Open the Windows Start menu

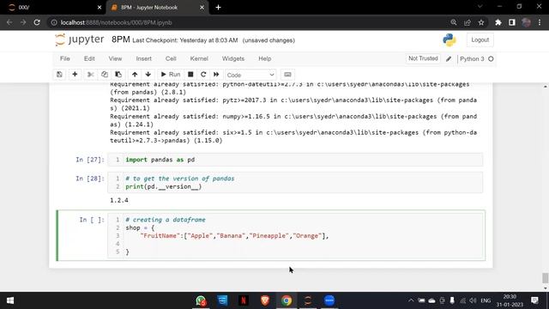click(10, 300)
